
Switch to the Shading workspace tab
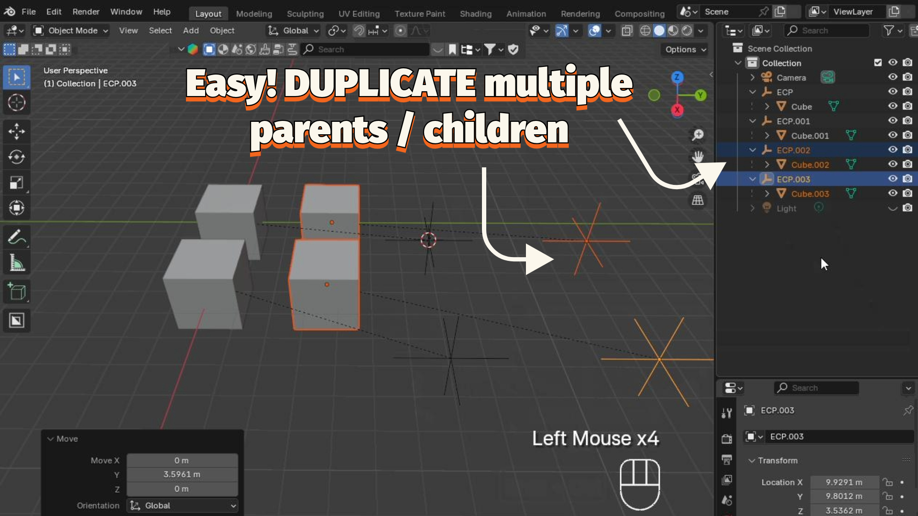point(475,13)
